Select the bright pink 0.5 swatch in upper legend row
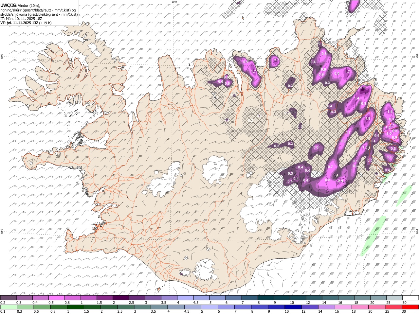The width and height of the screenshot is (419, 314). tap(56, 298)
